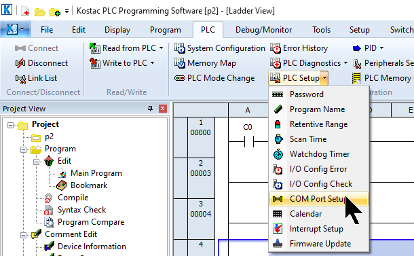Viewport: 414px width, 256px height.
Task: Open Memory Map
Action: tap(205, 63)
